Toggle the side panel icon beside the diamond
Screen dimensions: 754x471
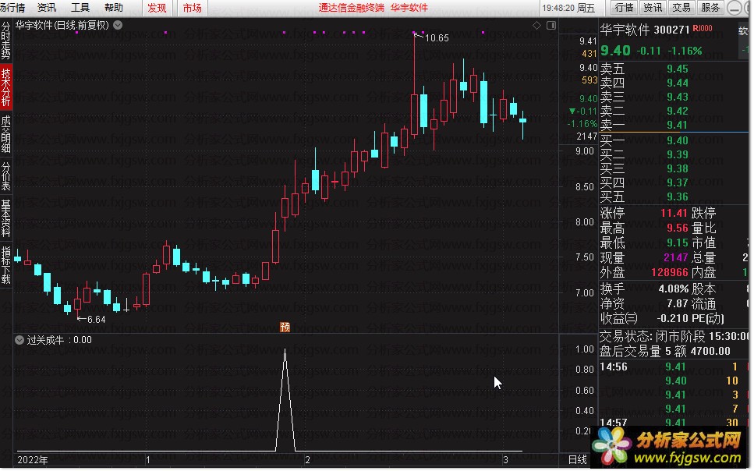coord(551,25)
